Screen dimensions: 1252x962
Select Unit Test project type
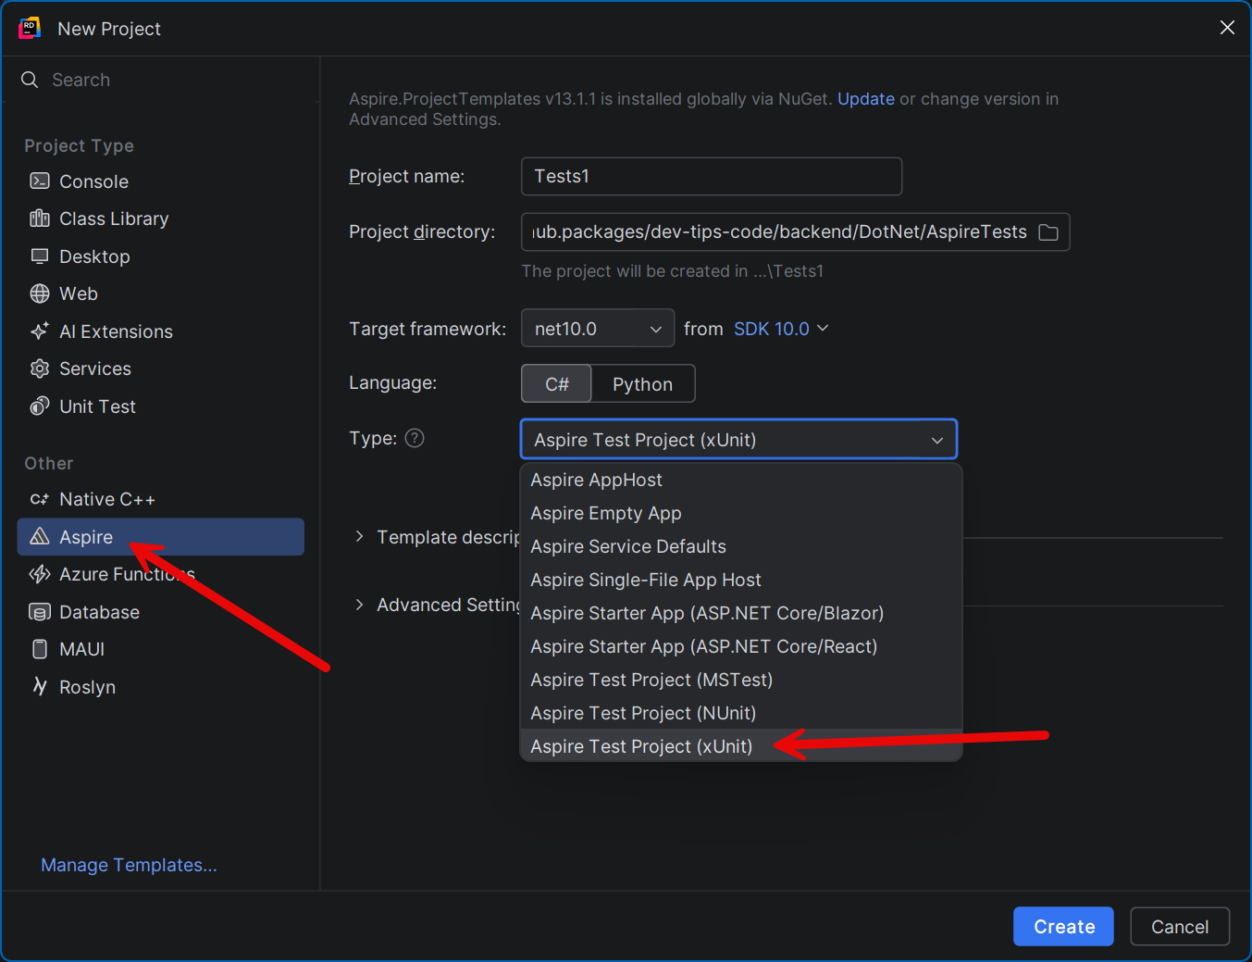pyautogui.click(x=161, y=406)
